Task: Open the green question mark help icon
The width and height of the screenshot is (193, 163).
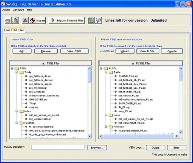Action: point(91,20)
